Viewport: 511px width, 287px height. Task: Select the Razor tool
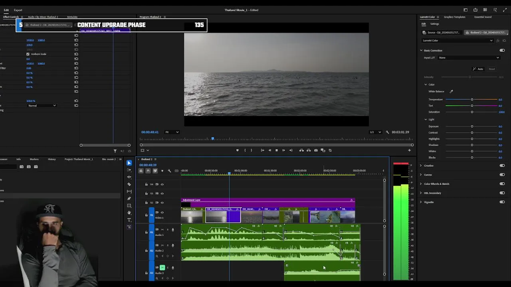pyautogui.click(x=129, y=184)
